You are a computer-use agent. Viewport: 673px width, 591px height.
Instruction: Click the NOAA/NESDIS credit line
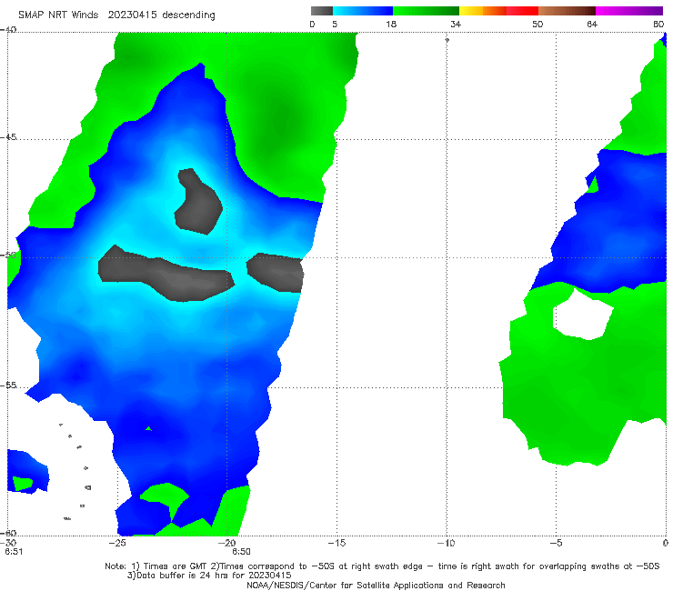click(x=376, y=586)
